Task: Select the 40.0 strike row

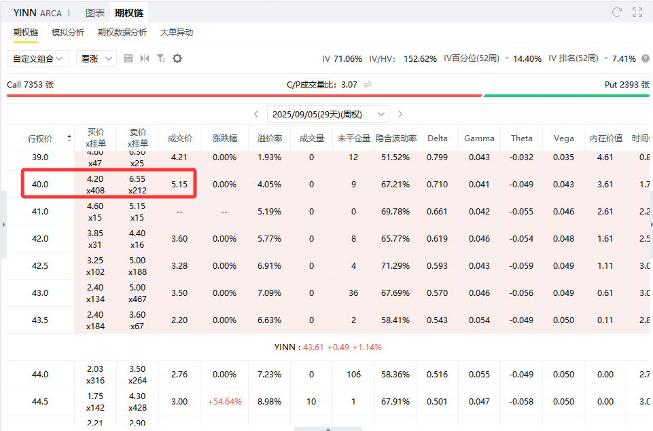Action: tap(328, 185)
